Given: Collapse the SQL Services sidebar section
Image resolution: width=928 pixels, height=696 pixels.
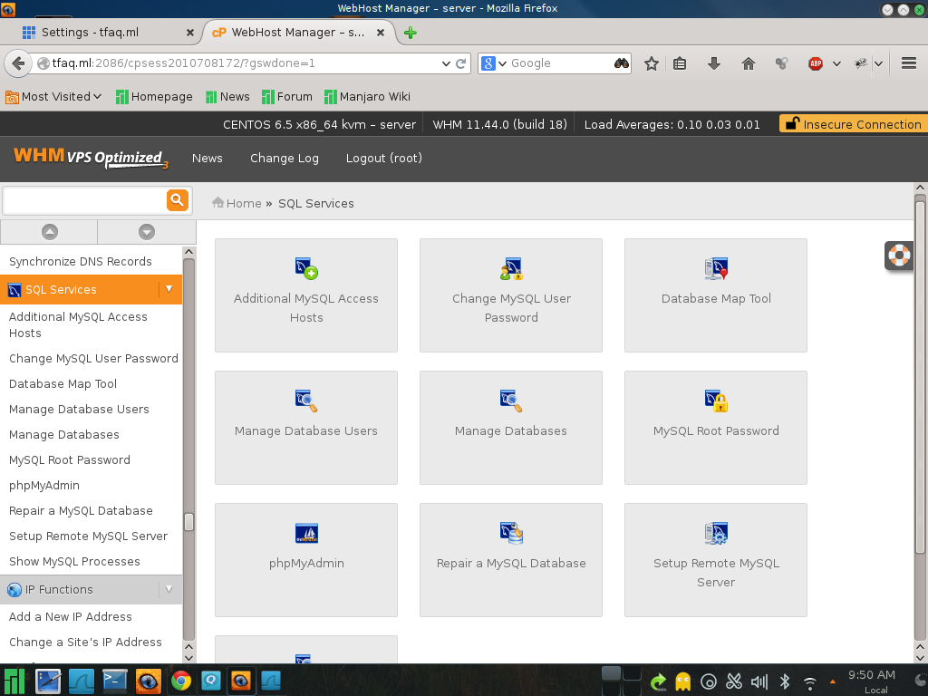Looking at the screenshot, I should click(x=169, y=289).
